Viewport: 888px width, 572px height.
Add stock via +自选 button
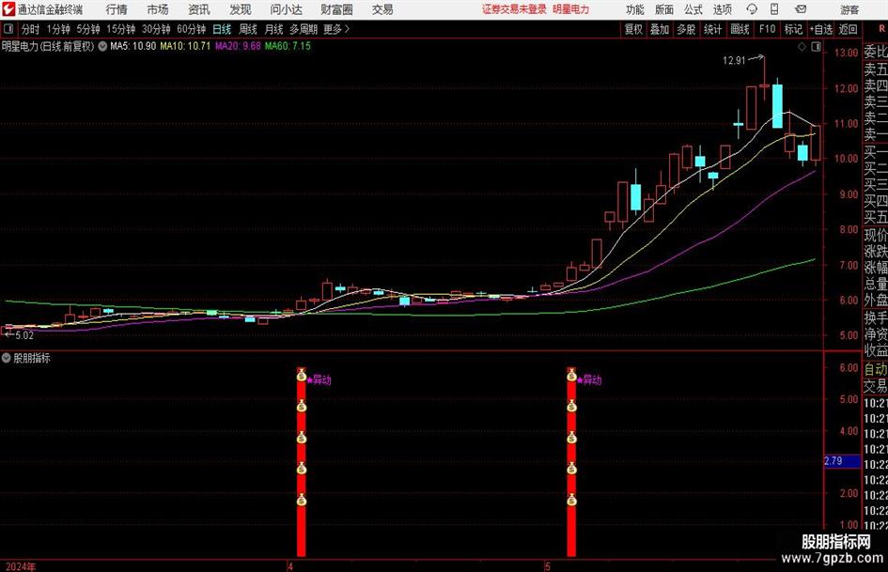tap(820, 29)
